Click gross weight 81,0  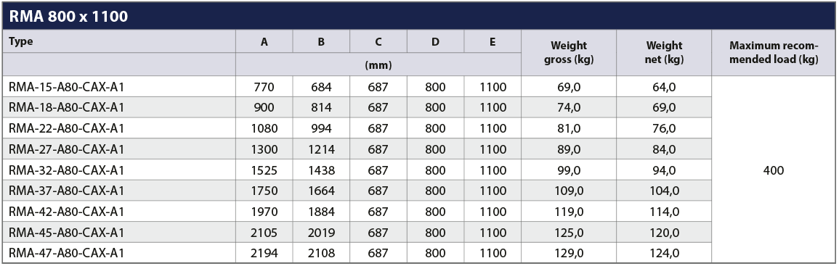pos(569,128)
